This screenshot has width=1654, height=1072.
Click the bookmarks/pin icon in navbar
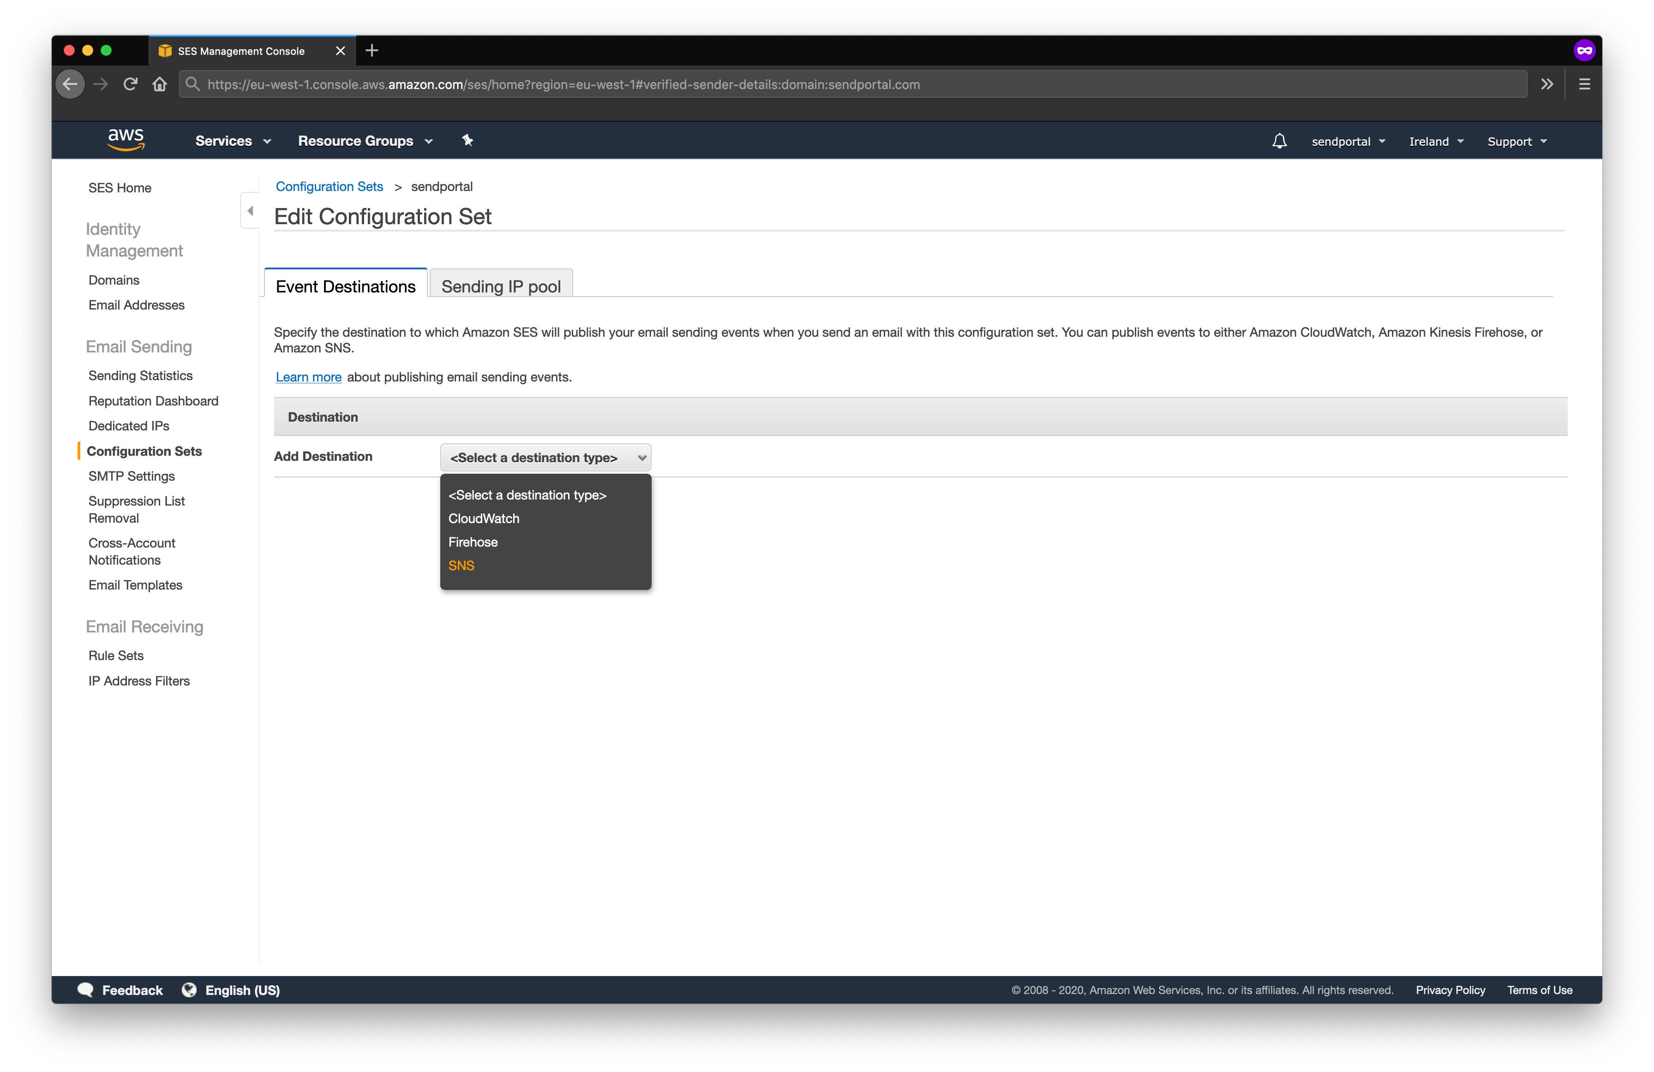pyautogui.click(x=468, y=141)
